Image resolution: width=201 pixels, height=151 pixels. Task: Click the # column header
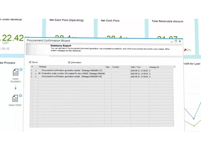[x=32, y=66]
